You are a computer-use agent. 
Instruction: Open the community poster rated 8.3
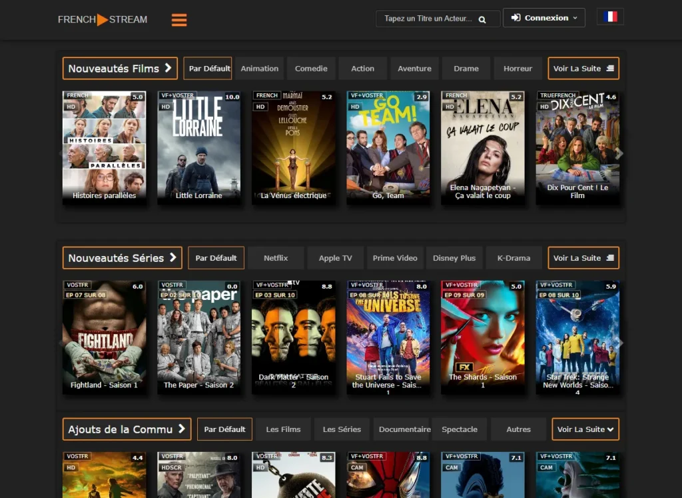coord(294,475)
